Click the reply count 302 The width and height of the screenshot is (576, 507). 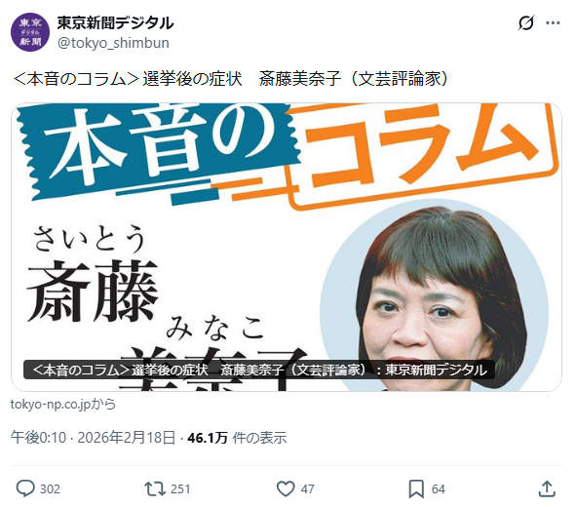(50, 489)
